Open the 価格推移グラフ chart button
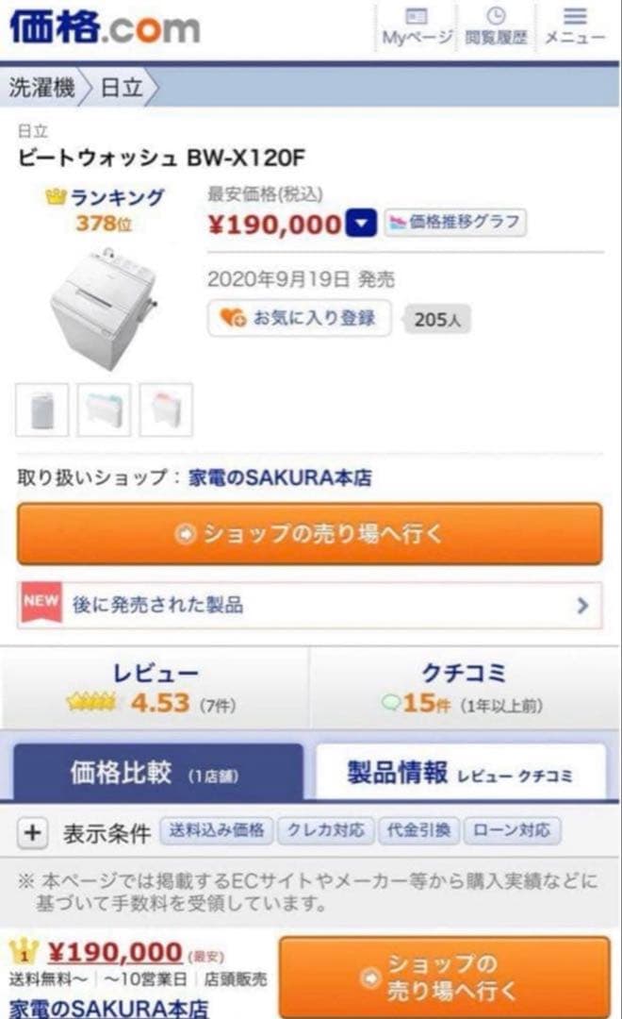This screenshot has width=622, height=1019. [455, 224]
